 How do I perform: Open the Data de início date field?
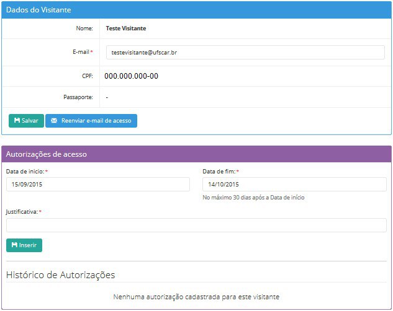click(98, 184)
